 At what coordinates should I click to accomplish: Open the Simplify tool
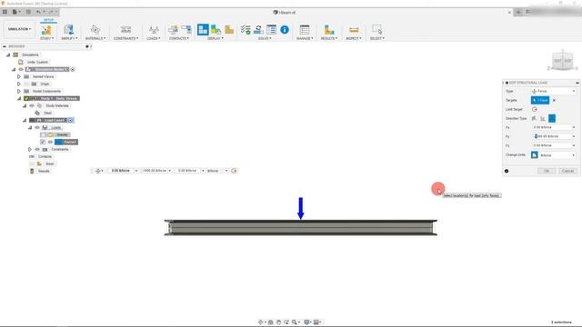[x=68, y=30]
